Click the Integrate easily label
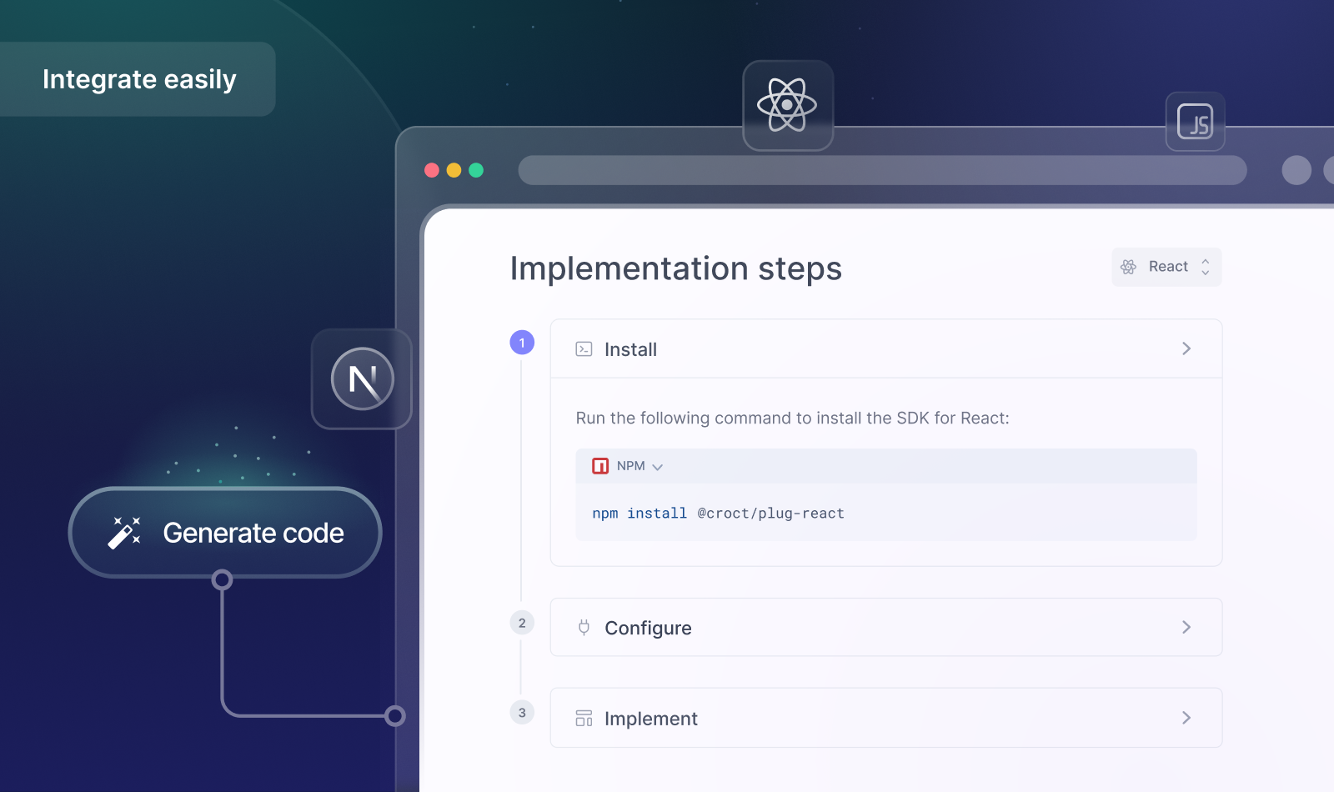Image resolution: width=1334 pixels, height=792 pixels. 139,79
